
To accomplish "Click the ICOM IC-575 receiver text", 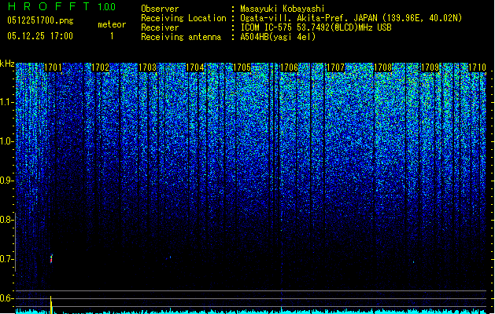I will tap(316, 27).
